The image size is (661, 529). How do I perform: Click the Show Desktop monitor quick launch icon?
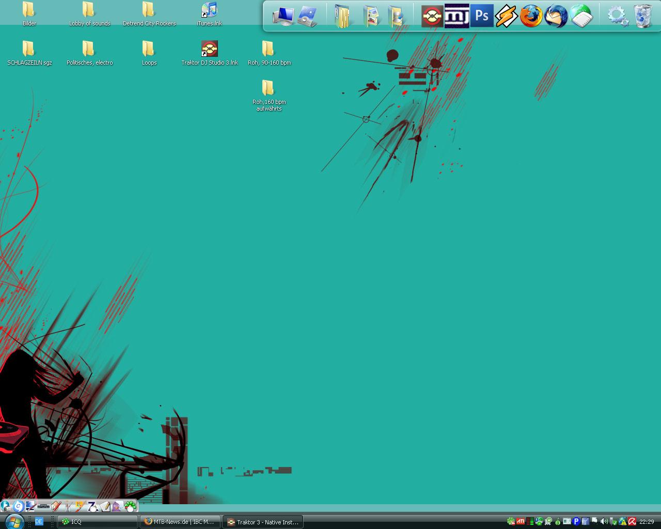[31, 506]
